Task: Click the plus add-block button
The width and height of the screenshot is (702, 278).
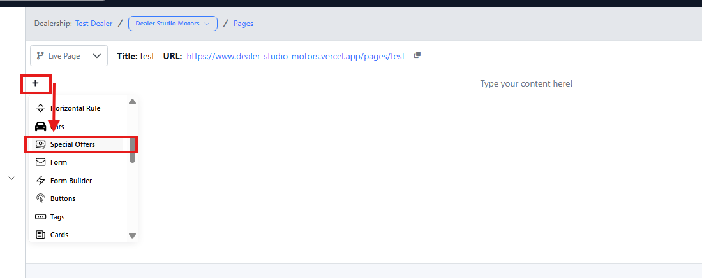Action: coord(35,83)
